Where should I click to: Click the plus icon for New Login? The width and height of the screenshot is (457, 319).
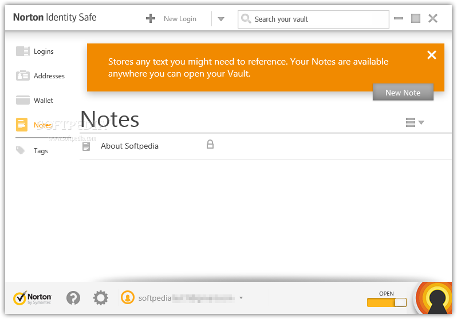(x=151, y=19)
